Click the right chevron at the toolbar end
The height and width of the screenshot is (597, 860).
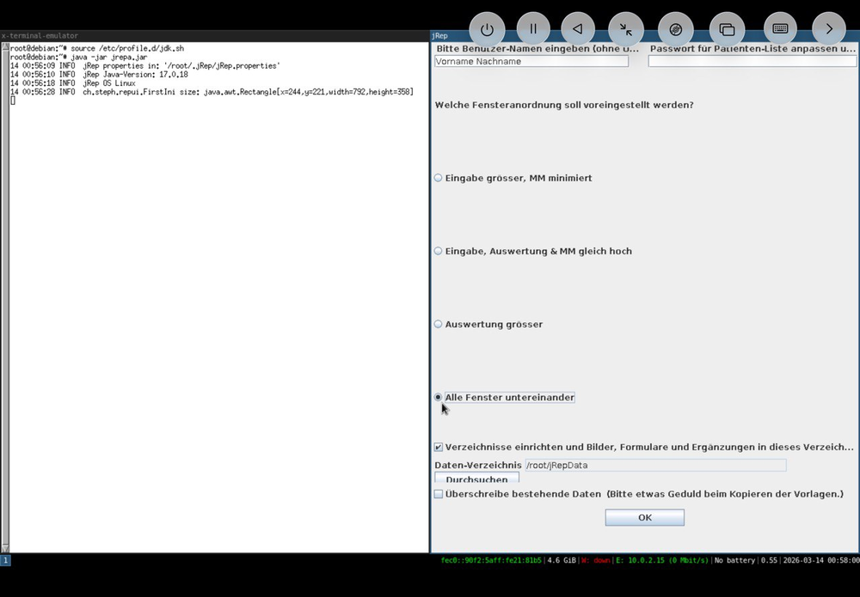point(829,29)
